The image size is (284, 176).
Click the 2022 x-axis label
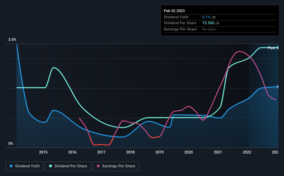pos(247,152)
